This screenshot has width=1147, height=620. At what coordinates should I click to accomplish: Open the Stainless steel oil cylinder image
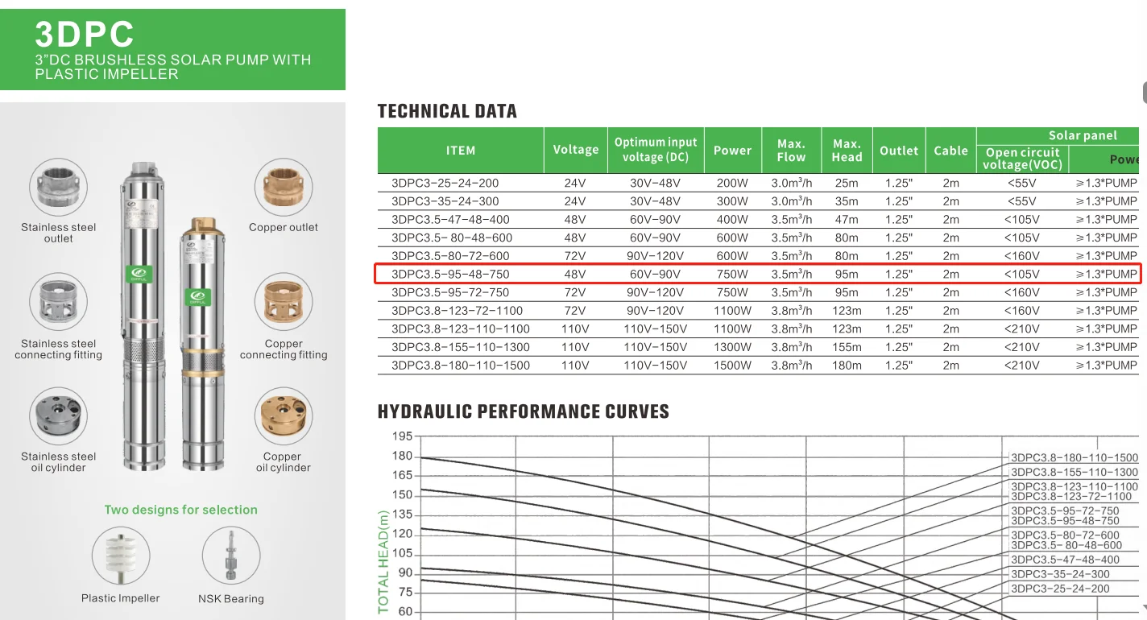pos(58,415)
